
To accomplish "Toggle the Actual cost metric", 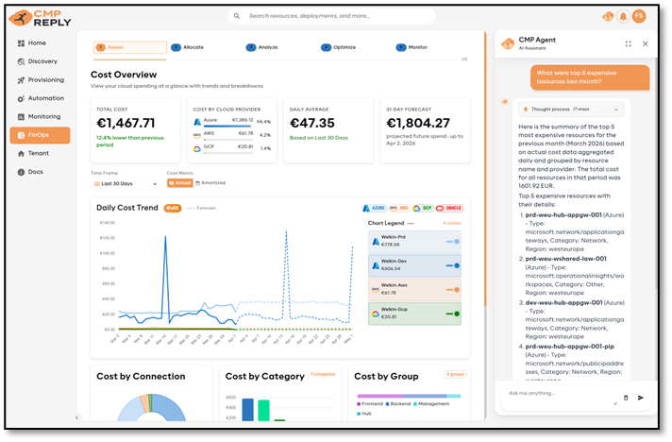I will [178, 183].
